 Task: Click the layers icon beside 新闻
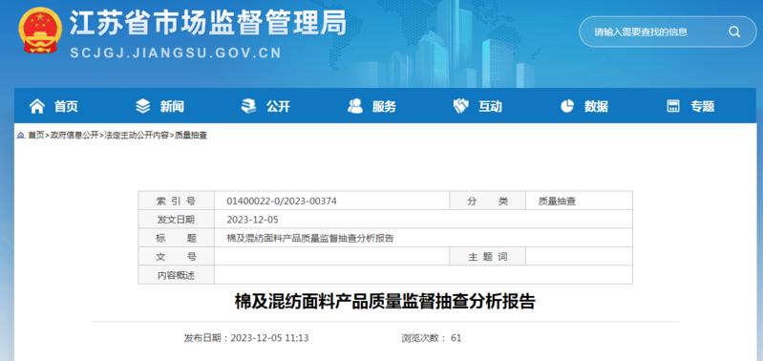click(x=142, y=106)
